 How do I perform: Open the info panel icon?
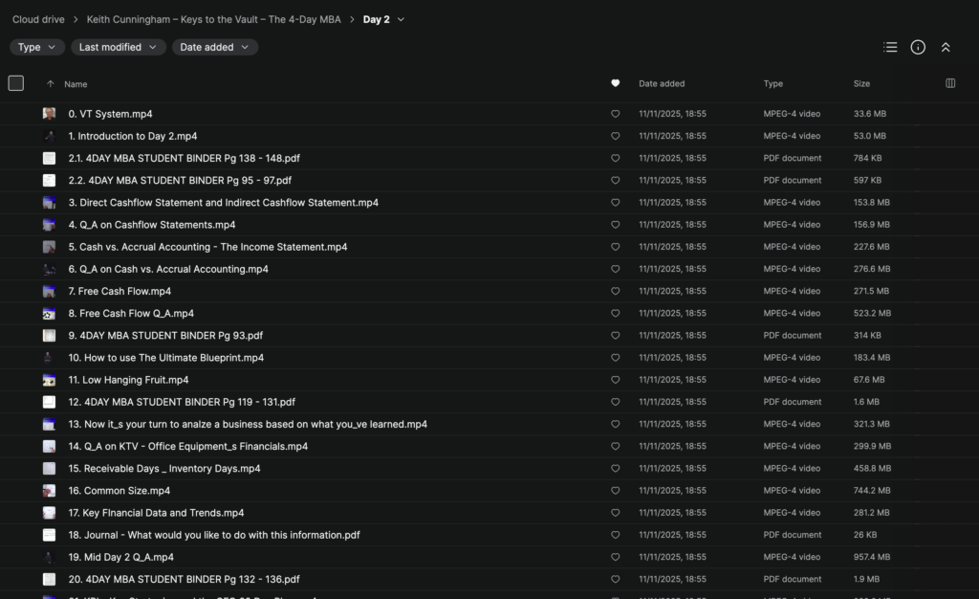coord(918,47)
